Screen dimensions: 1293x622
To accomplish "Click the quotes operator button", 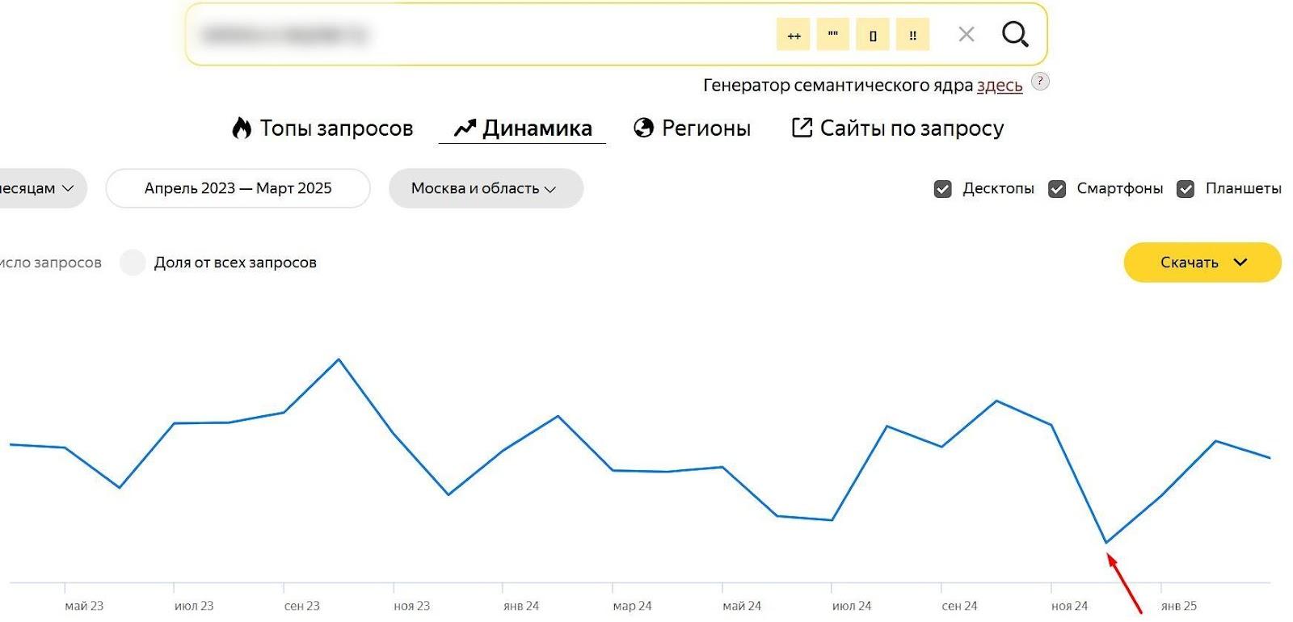I will point(833,35).
